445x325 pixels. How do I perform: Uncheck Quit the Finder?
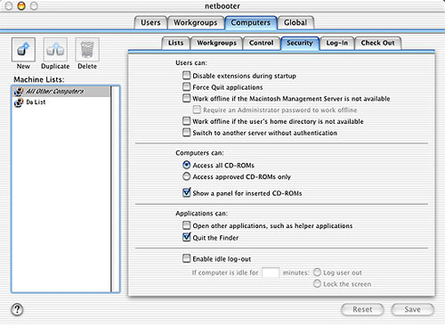coord(186,237)
